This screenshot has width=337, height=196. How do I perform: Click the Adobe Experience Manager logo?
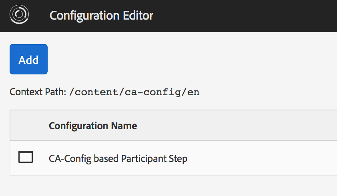point(19,15)
